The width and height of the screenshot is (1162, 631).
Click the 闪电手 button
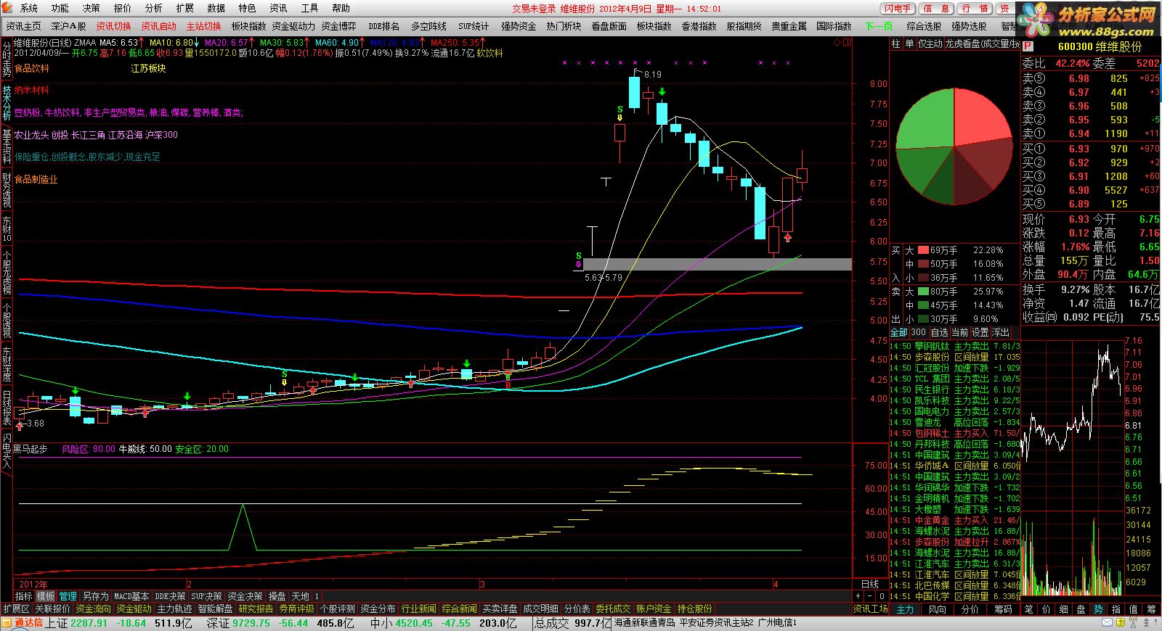point(898,9)
